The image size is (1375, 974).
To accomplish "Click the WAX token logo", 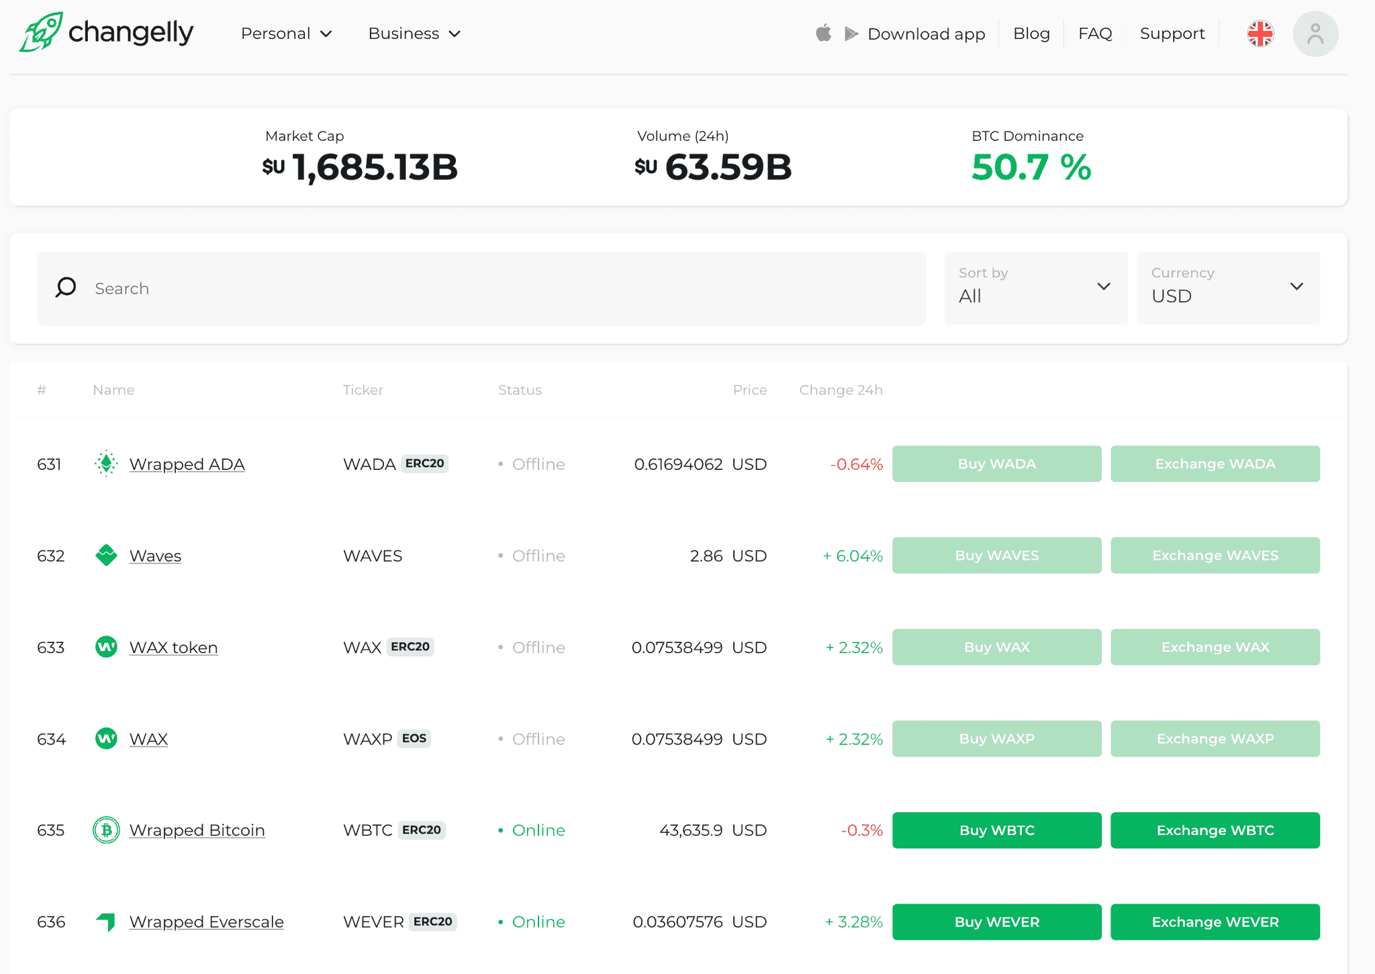I will [x=106, y=646].
